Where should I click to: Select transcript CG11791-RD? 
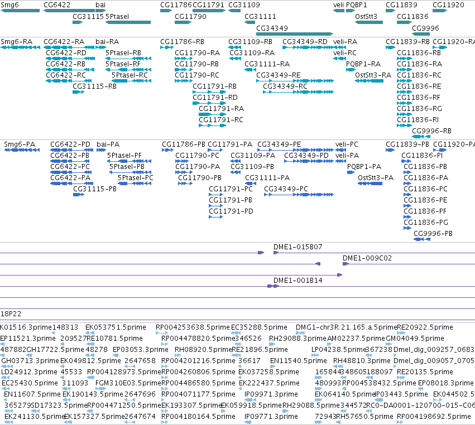(x=215, y=98)
